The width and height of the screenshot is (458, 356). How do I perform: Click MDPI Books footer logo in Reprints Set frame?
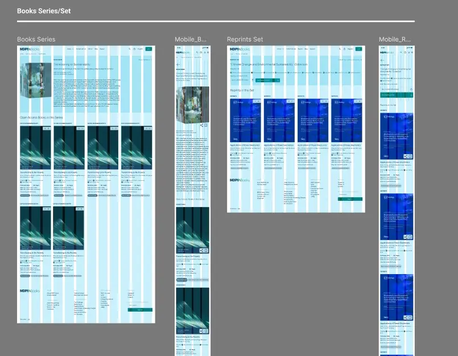tap(240, 180)
